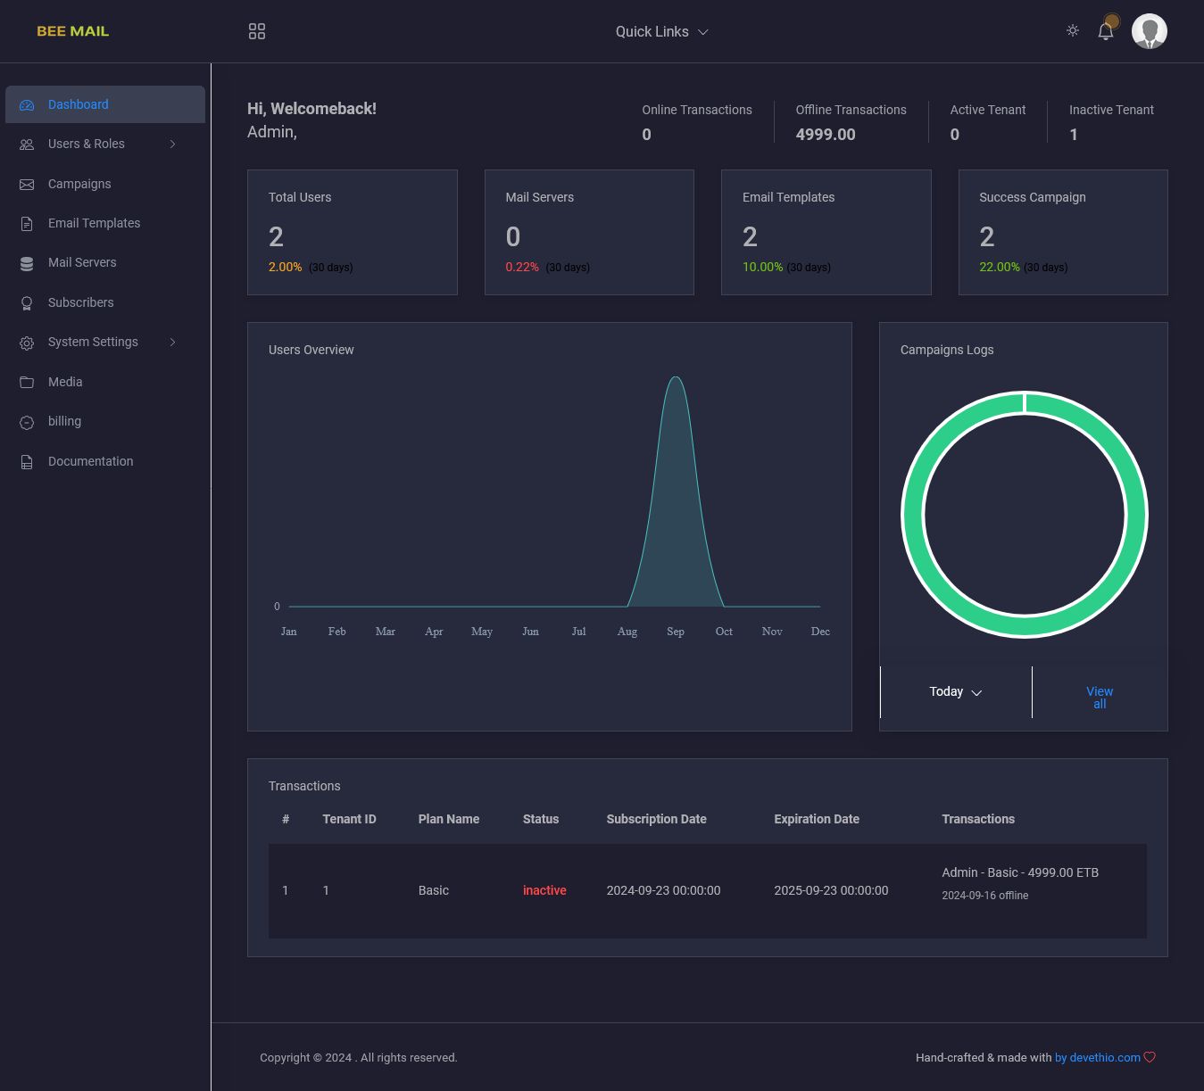Click the Campaigns envelope icon in sidebar
Screen dimensions: 1204x1091
coord(27,184)
